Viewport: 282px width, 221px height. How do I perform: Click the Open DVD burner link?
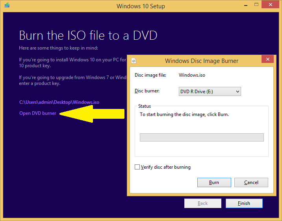37,113
